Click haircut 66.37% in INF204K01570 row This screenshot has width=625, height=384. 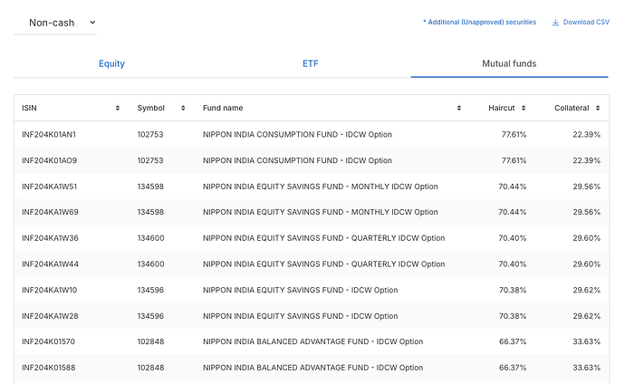512,341
